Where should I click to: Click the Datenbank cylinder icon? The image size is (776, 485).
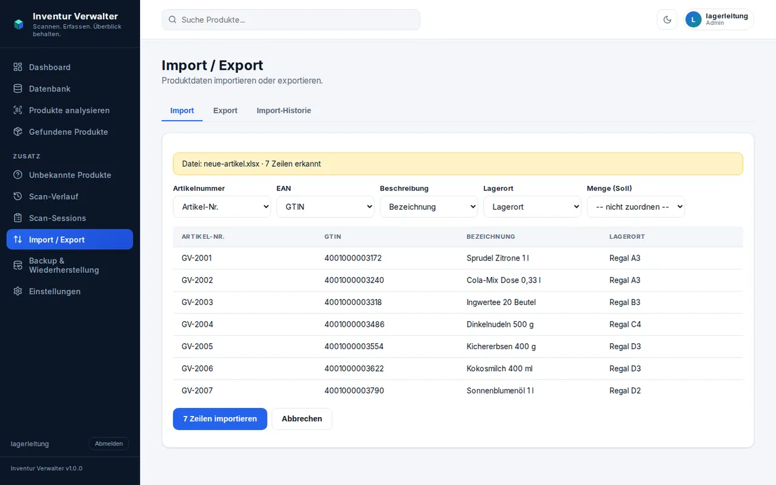(18, 89)
